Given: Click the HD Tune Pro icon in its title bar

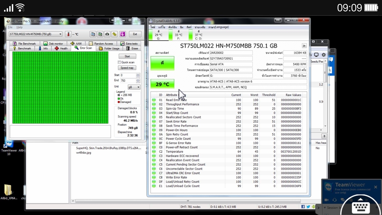Looking at the screenshot, I should click(x=8, y=21).
